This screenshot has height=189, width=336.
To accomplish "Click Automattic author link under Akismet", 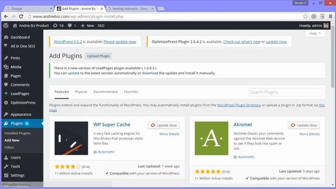I will [x=246, y=157].
